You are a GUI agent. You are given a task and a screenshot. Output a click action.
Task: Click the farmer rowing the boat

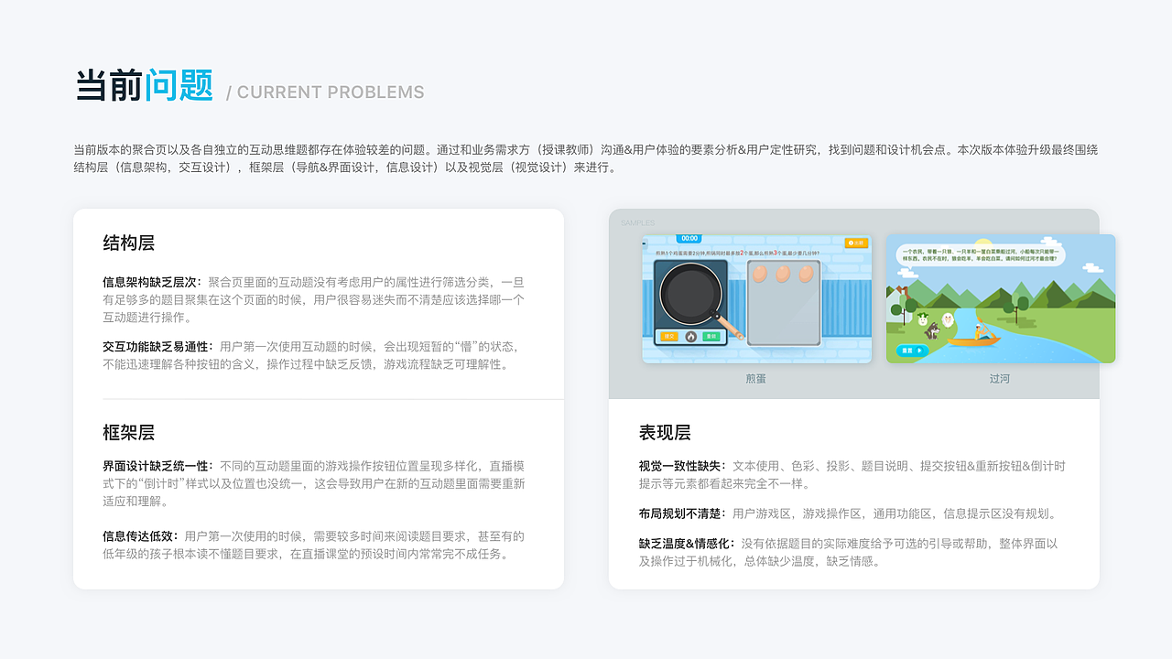tap(982, 331)
